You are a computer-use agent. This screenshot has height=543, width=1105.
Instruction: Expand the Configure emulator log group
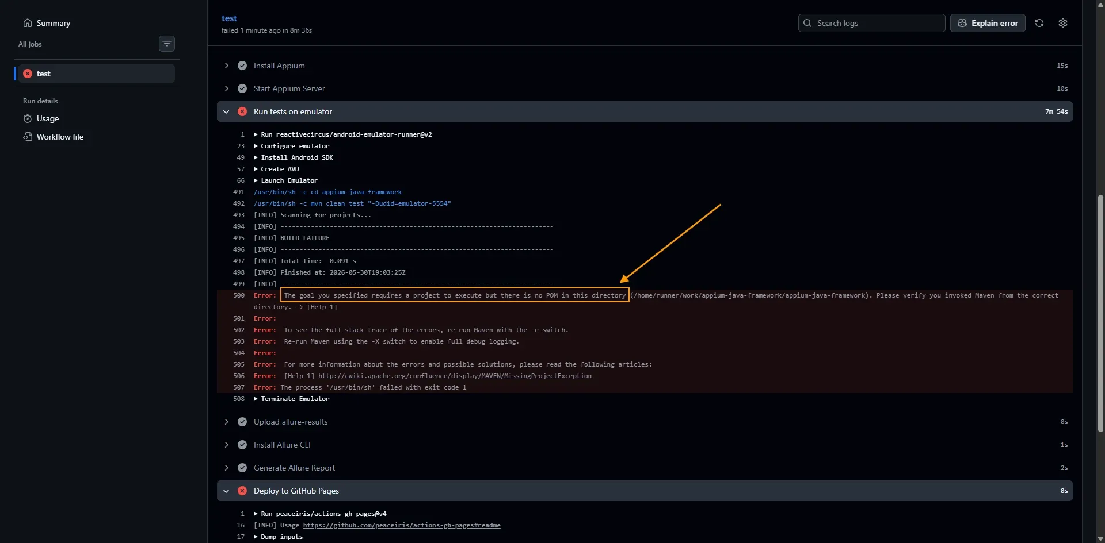pyautogui.click(x=292, y=146)
